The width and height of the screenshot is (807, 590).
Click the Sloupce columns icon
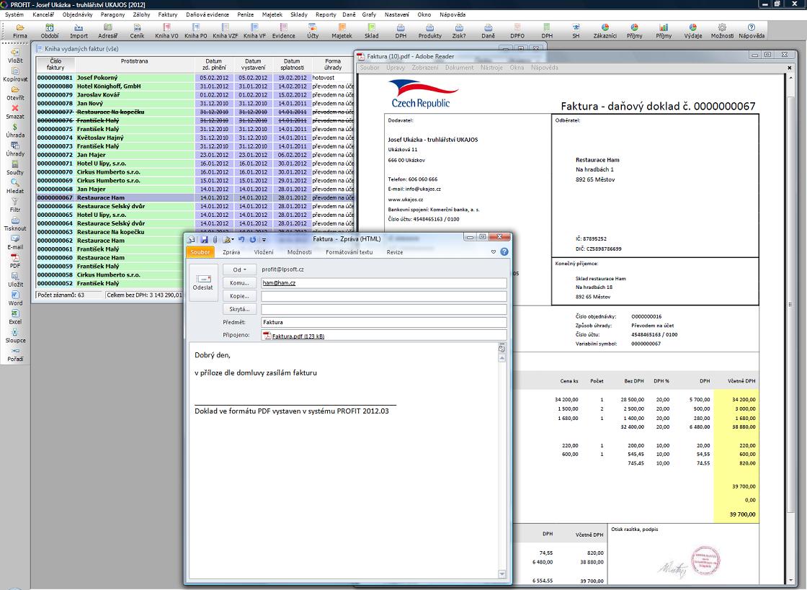coord(15,336)
